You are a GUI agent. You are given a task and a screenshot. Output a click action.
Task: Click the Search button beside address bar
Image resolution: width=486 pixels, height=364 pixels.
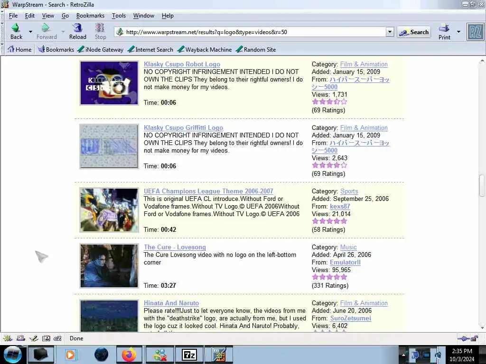[x=414, y=32]
